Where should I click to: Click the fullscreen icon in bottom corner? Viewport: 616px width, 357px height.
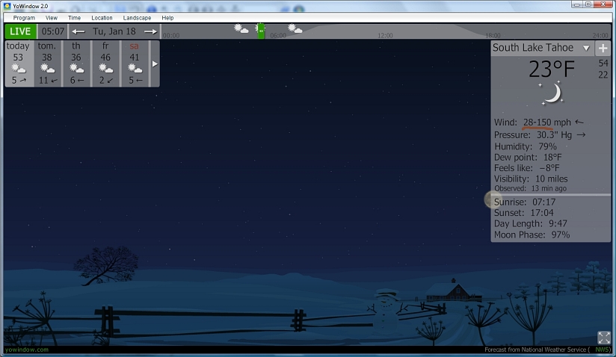[x=603, y=338]
